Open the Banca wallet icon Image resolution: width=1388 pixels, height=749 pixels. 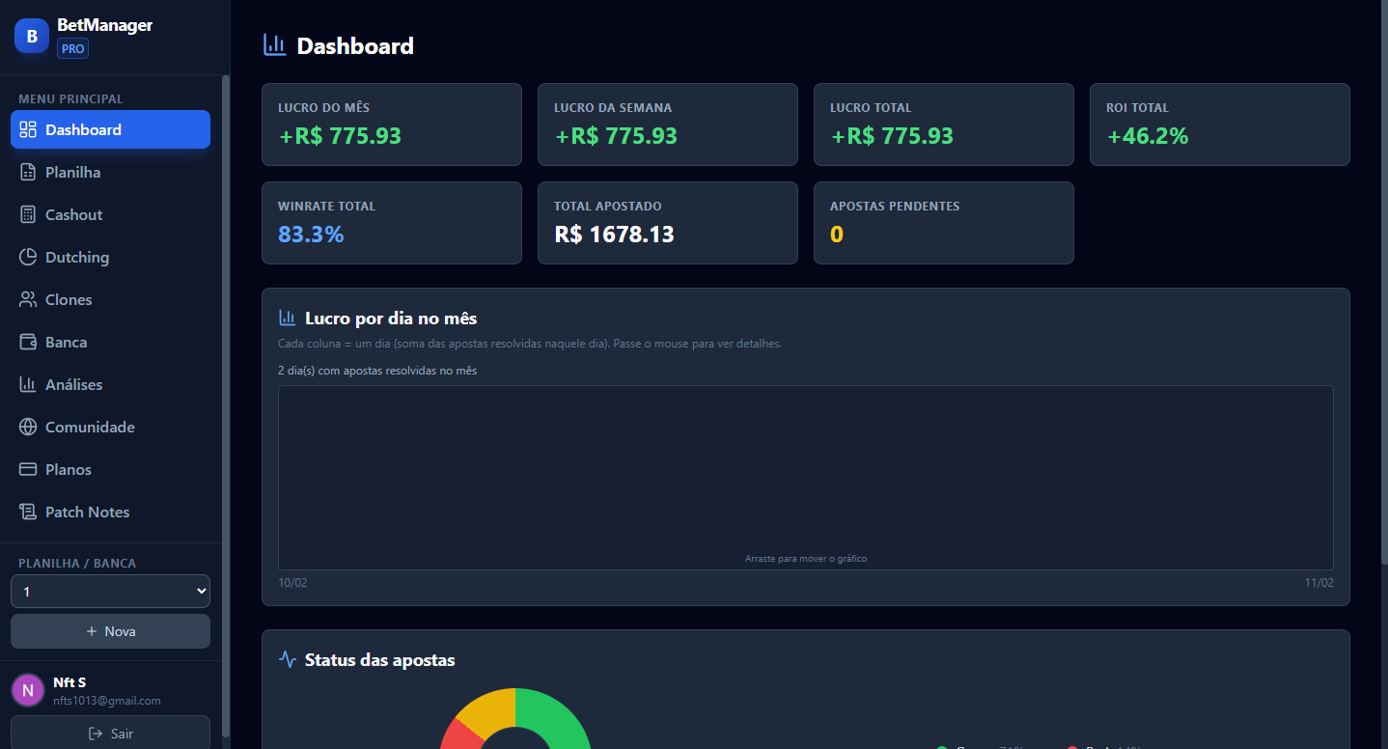[28, 342]
